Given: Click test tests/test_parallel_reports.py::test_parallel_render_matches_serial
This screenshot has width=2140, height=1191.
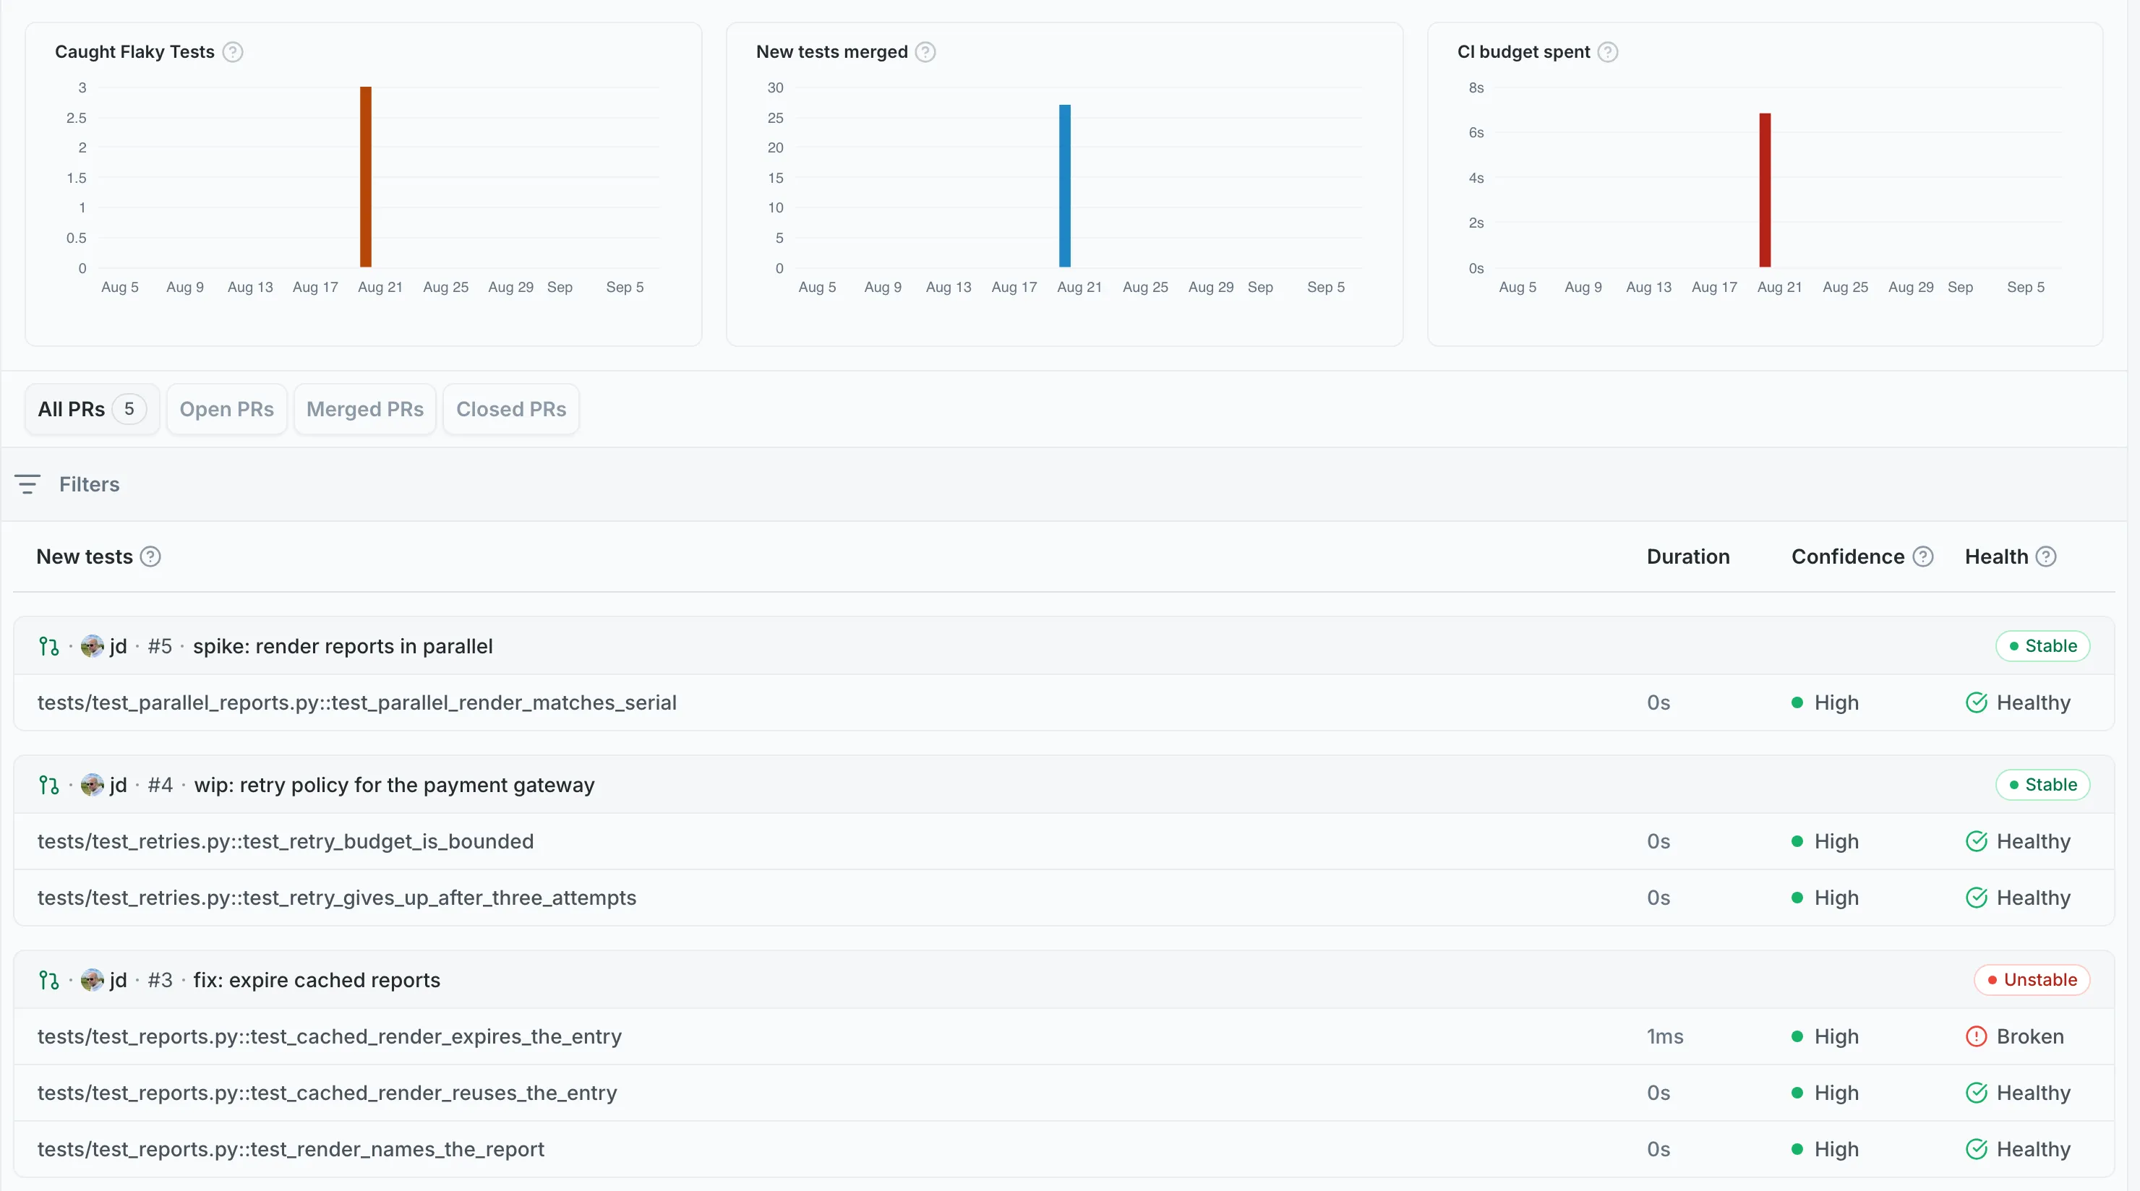Looking at the screenshot, I should (357, 702).
